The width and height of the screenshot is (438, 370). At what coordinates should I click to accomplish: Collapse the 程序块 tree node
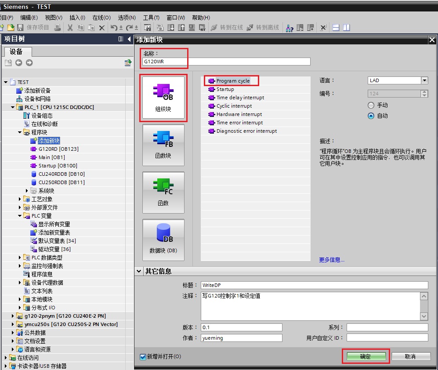click(x=20, y=132)
